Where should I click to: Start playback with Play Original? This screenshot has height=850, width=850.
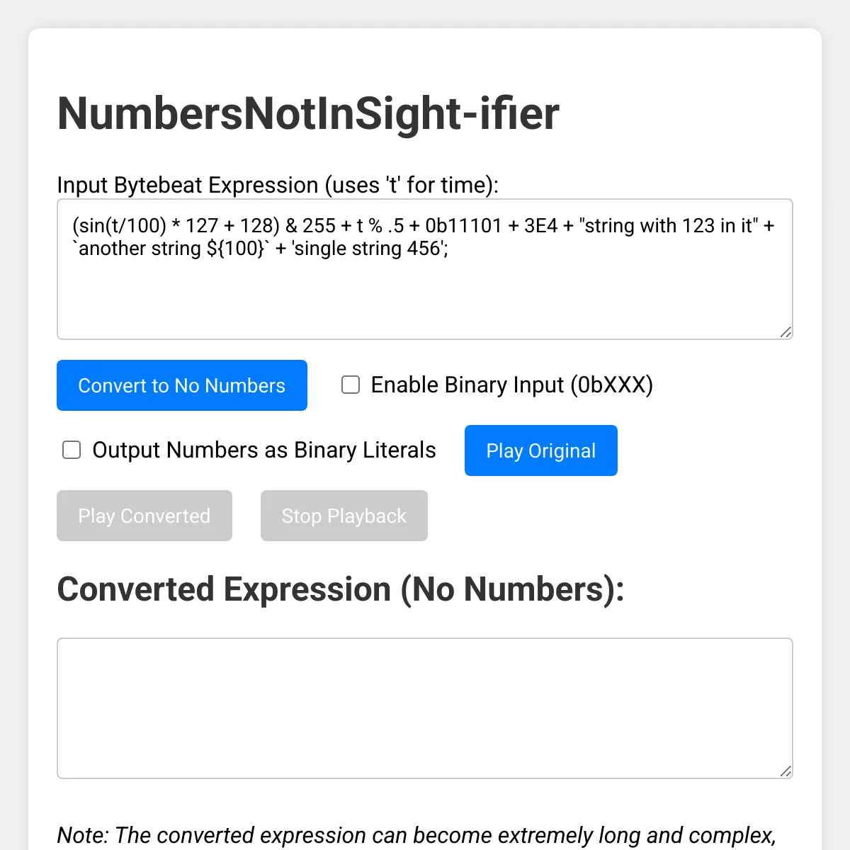(541, 450)
